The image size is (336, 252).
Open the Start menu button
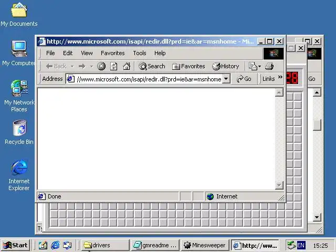15,245
